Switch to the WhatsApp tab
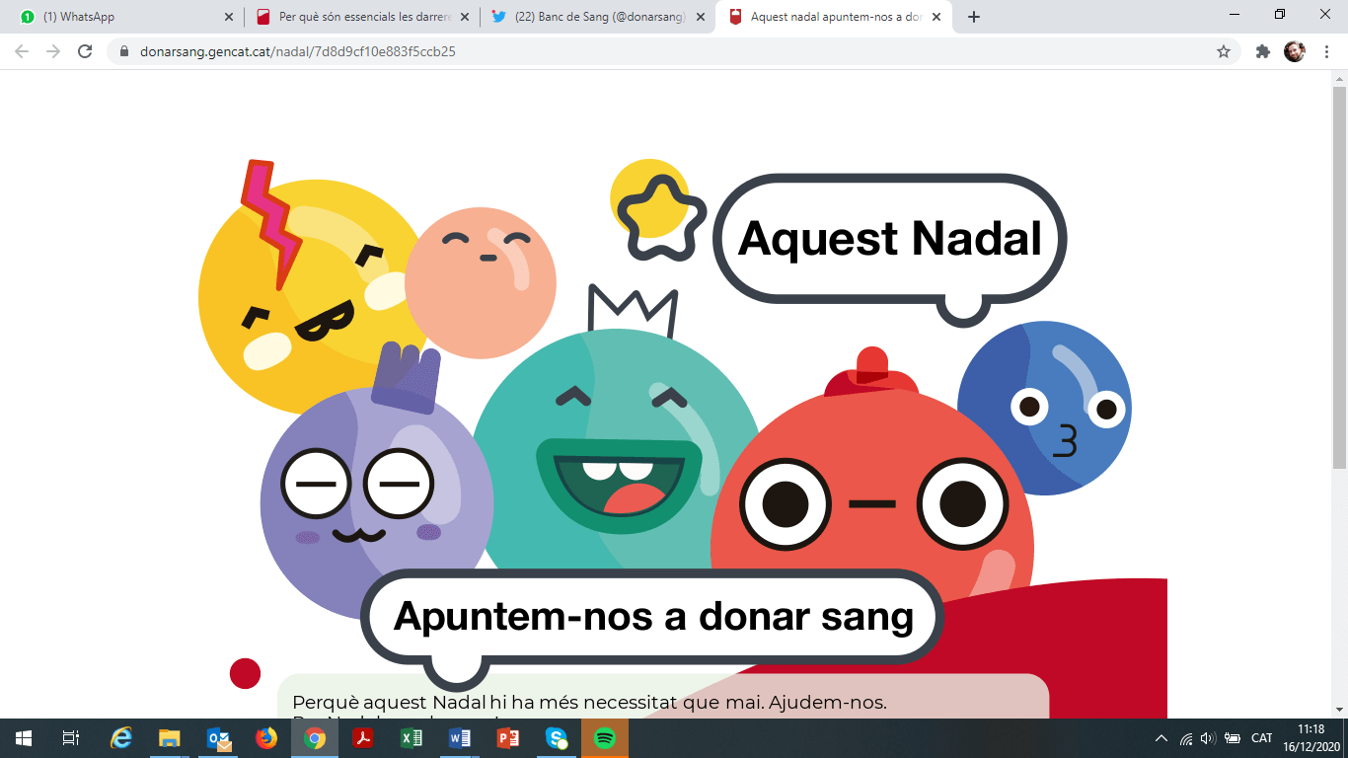Screen dimensions: 1348x758 tap(122, 17)
